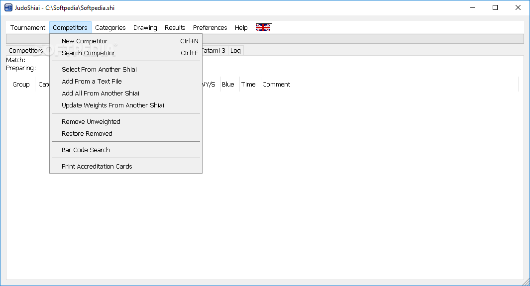
Task: Choose New Competitor from the menu
Action: [x=126, y=41]
